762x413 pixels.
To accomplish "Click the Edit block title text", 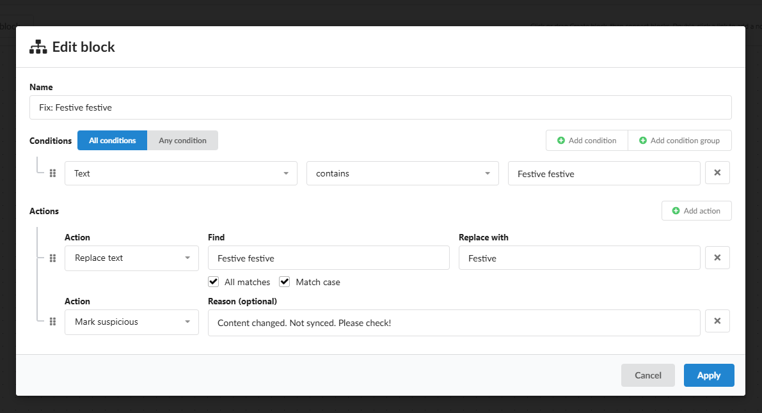I will pos(84,47).
